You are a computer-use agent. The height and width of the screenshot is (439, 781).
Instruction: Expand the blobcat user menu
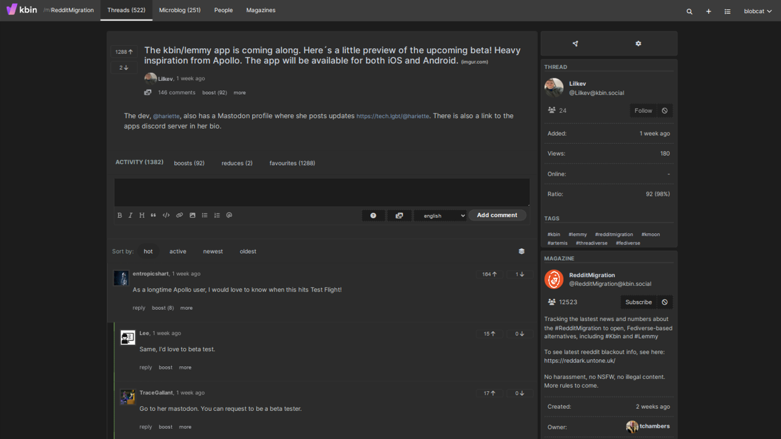click(x=757, y=11)
